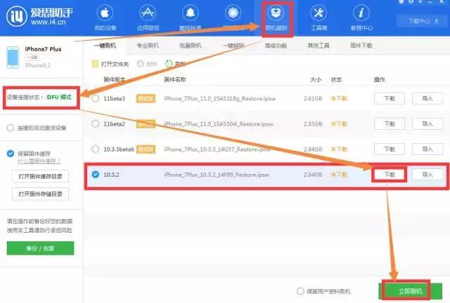Switch to the 一键越狱 tab

pos(233,46)
